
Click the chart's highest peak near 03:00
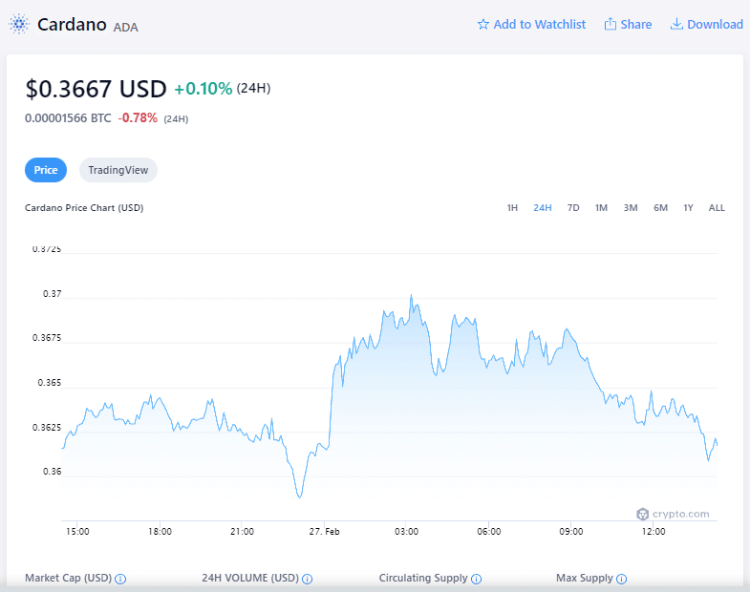click(x=412, y=296)
